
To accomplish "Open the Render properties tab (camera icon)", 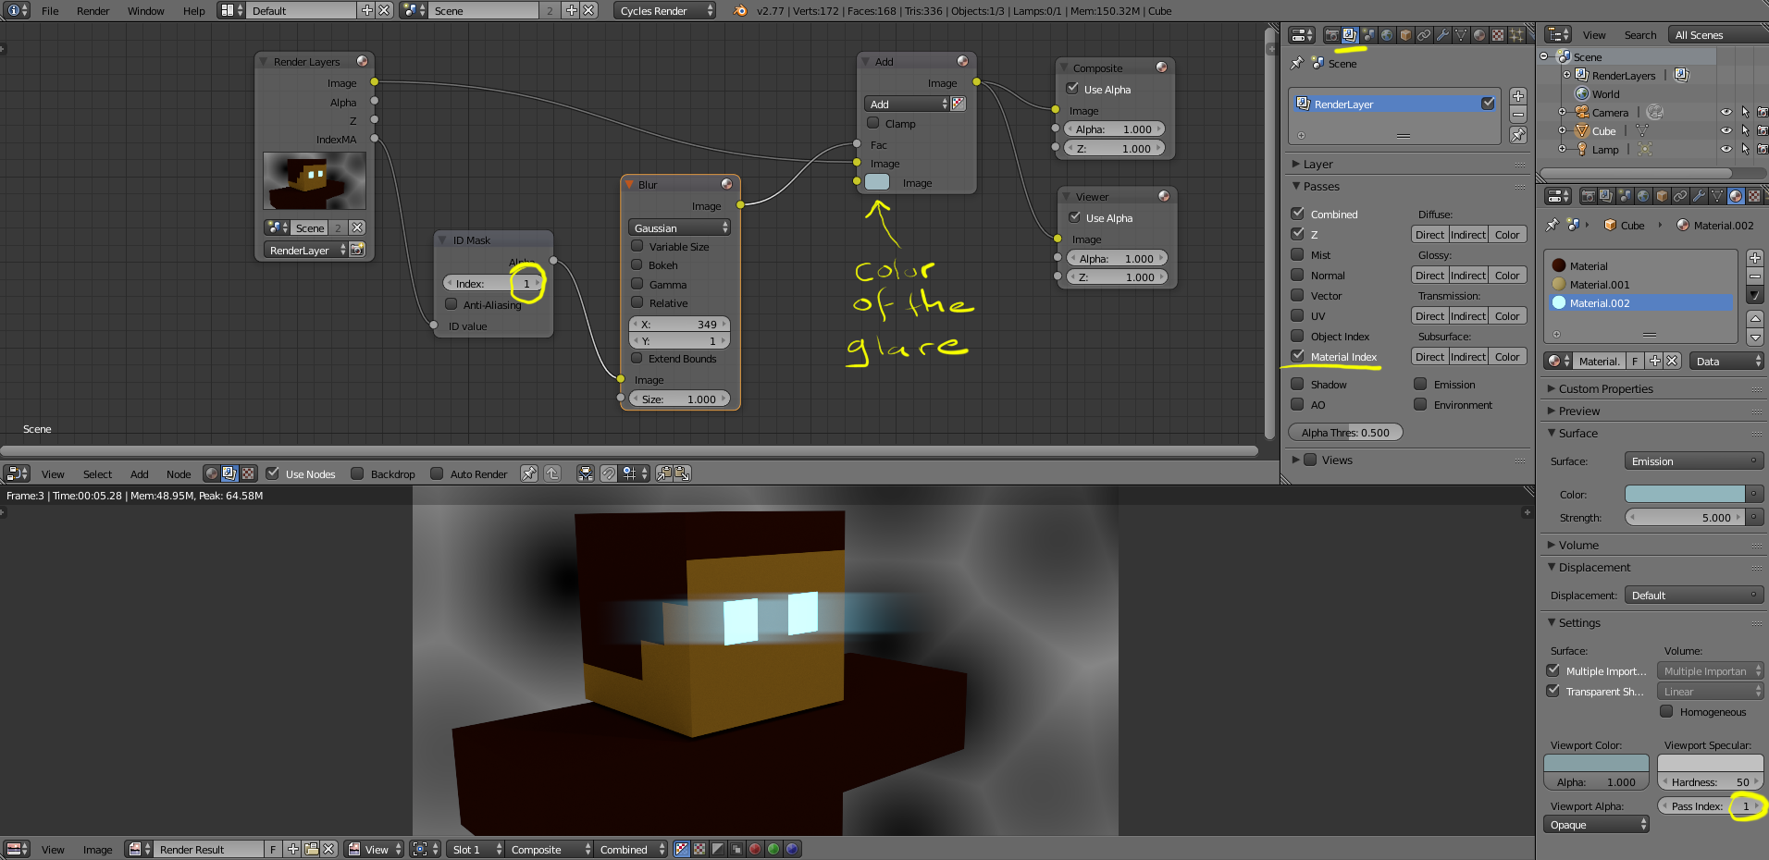I will [1331, 35].
